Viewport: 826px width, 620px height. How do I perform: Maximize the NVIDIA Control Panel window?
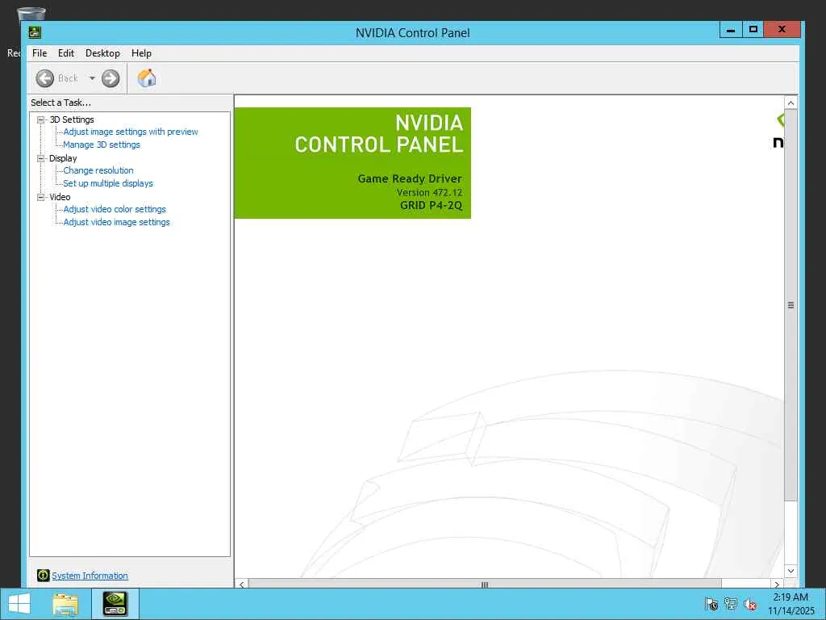(x=753, y=30)
